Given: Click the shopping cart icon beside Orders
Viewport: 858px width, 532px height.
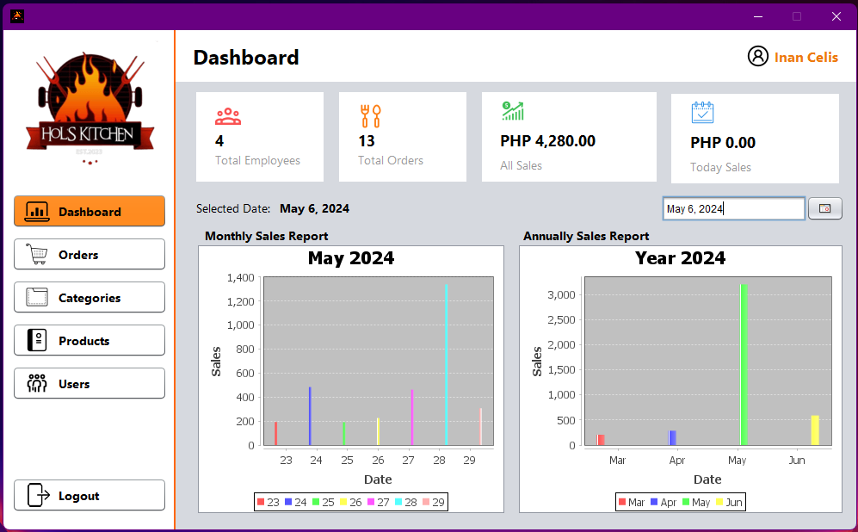Looking at the screenshot, I should point(37,255).
